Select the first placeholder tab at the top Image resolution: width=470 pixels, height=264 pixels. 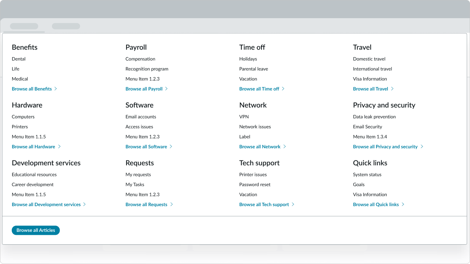tap(24, 26)
